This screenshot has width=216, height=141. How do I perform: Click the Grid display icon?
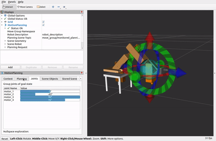pyautogui.click(x=5, y=22)
